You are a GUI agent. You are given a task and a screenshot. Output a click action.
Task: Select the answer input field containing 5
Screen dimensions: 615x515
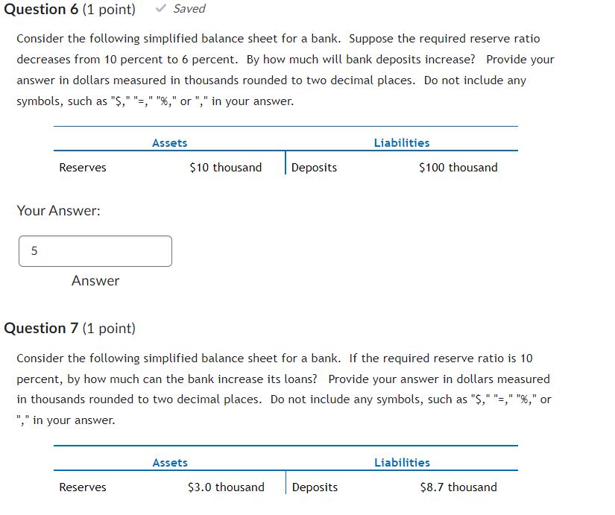point(95,251)
